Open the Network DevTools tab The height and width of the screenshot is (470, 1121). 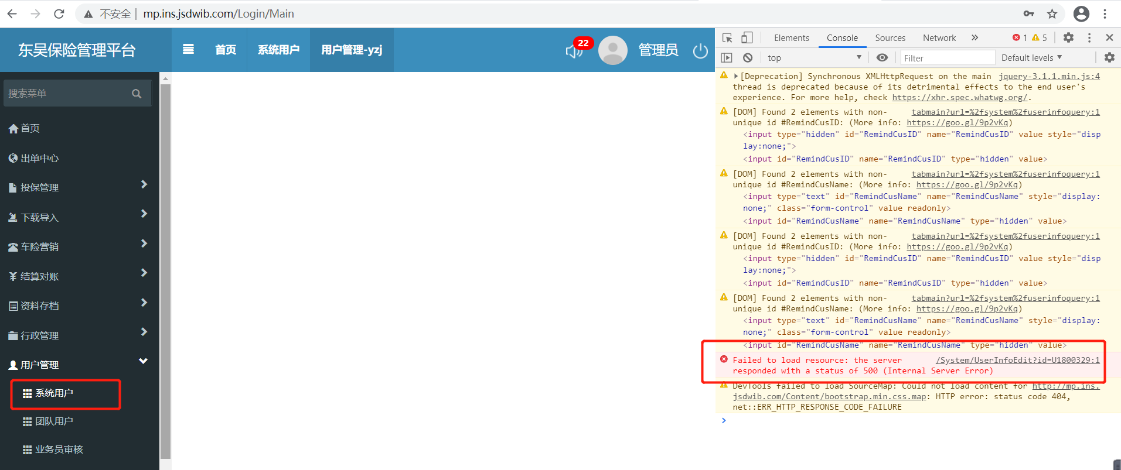pos(939,38)
